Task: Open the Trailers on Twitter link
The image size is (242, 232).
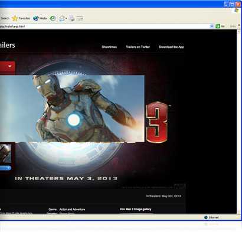Action: [138, 47]
